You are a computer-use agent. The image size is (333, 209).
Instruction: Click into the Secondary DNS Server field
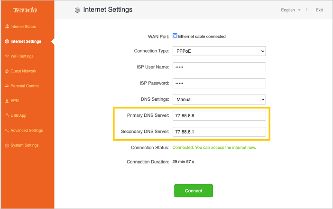(x=219, y=132)
